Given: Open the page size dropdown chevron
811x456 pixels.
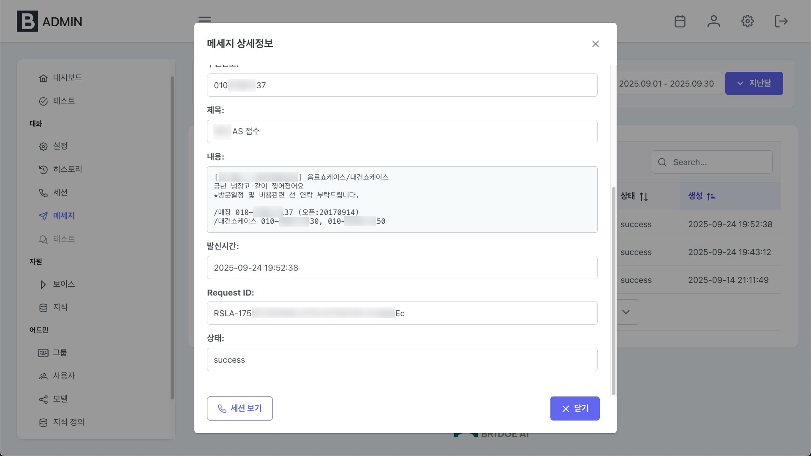Looking at the screenshot, I should click(626, 312).
